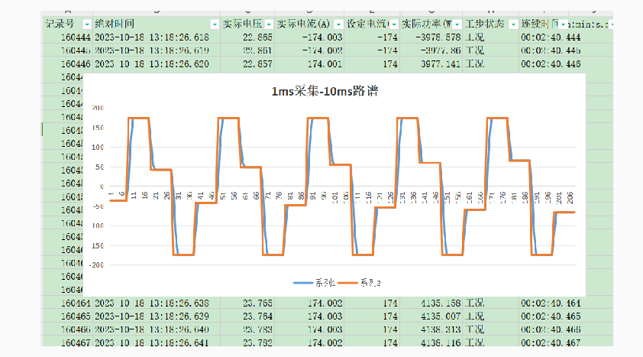
Task: Click the 200 label on chart vertical axis
Action: pos(96,107)
